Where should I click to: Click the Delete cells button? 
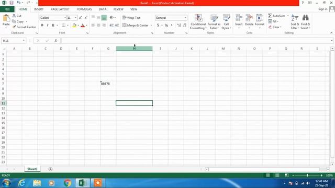pyautogui.click(x=249, y=21)
